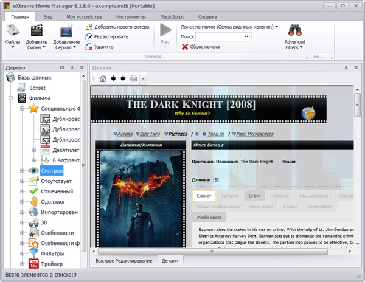Image resolution: width=365 pixels, height=282 pixels.
Task: Click the back arrow in Детали toolbar
Action: tap(113, 78)
